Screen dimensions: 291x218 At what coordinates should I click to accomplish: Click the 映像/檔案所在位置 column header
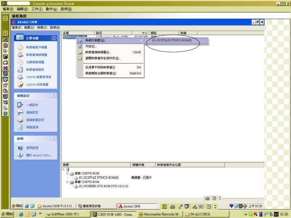click(190, 165)
